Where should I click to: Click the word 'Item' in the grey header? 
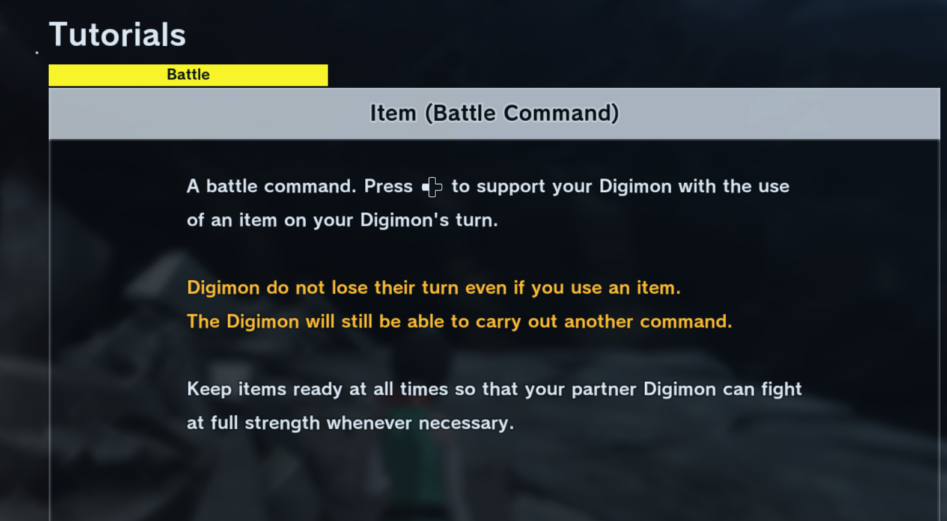coord(393,113)
